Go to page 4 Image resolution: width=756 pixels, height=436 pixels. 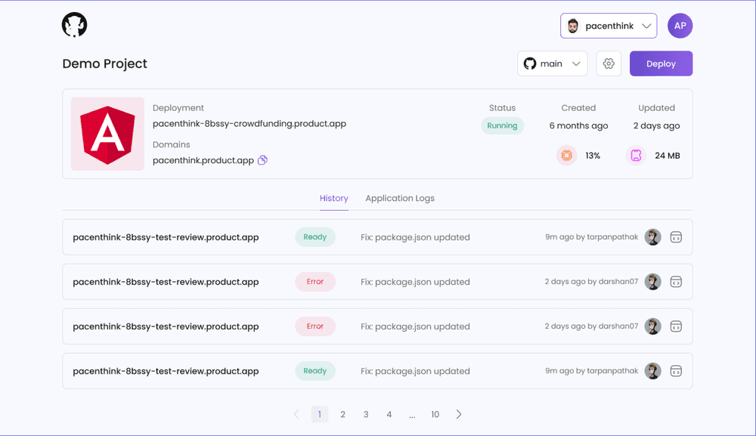389,414
